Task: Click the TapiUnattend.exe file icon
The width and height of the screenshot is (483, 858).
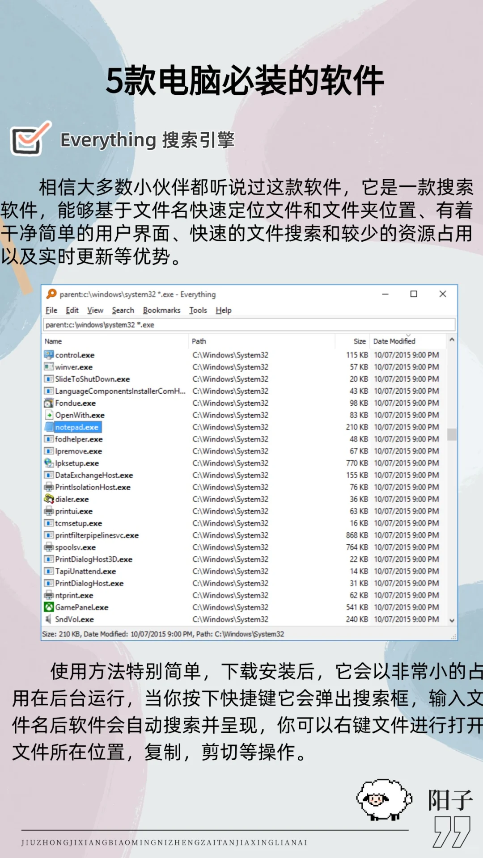Action: (49, 571)
